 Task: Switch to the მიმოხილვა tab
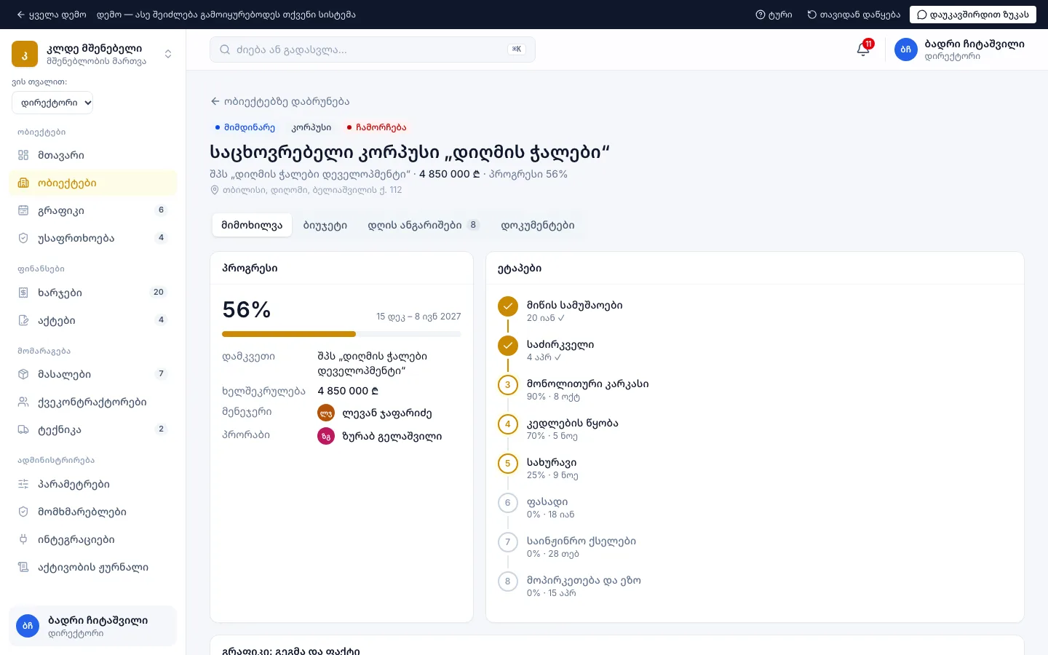coord(252,225)
